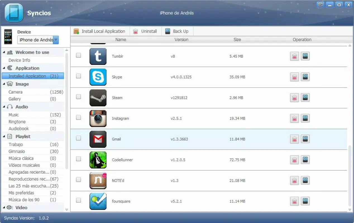This screenshot has width=354, height=223.
Task: Click the Steam row uninstall trash icon
Action: (x=294, y=98)
